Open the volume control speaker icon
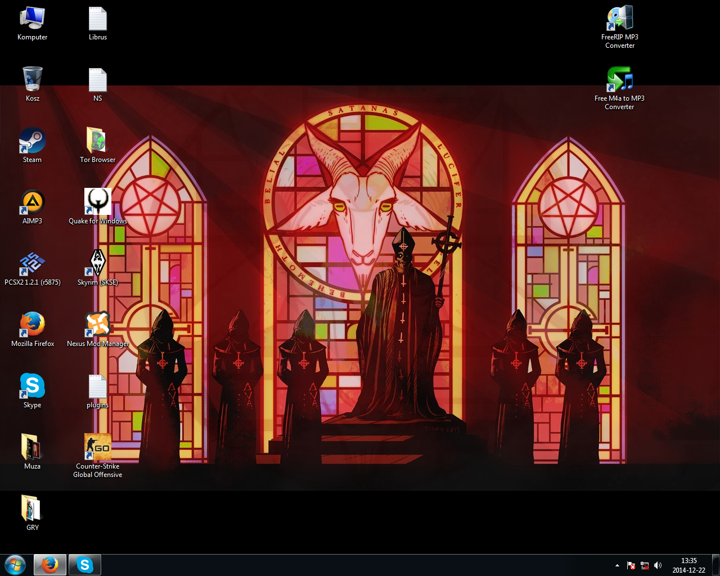Screen dimensions: 720x576 point(658,565)
